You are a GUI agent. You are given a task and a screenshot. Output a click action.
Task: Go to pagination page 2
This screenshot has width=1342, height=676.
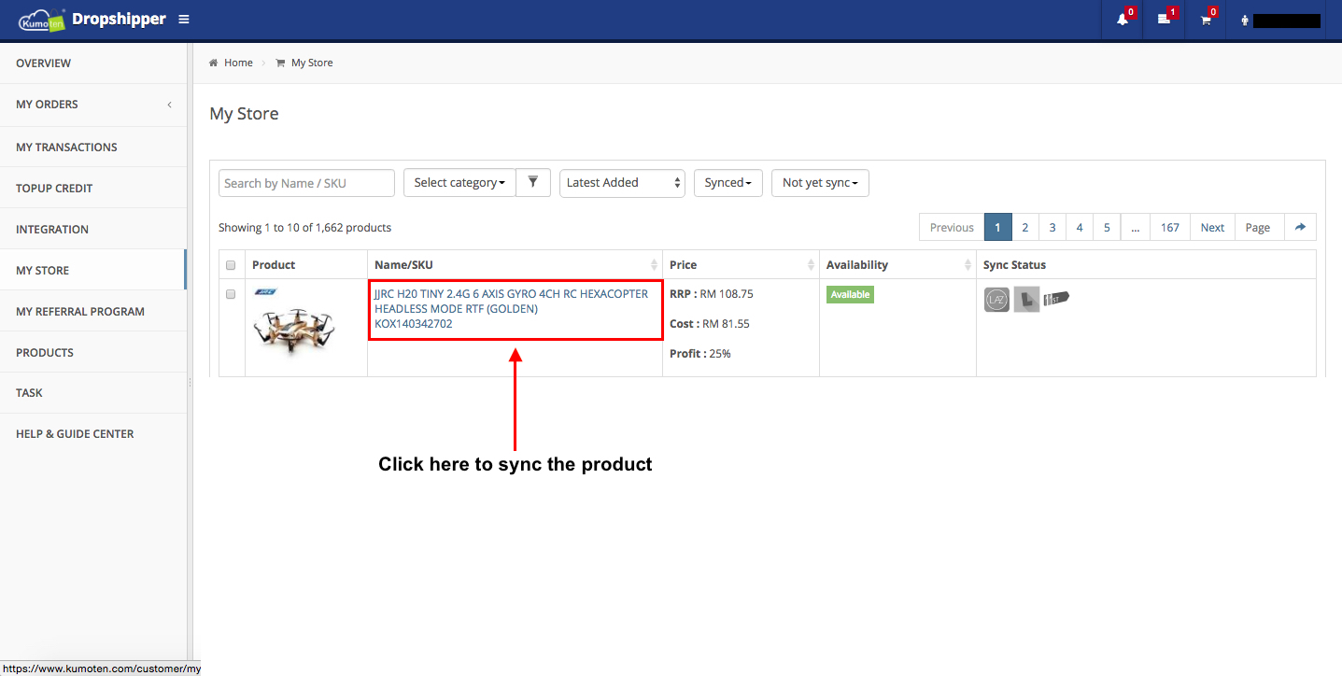tap(1024, 227)
